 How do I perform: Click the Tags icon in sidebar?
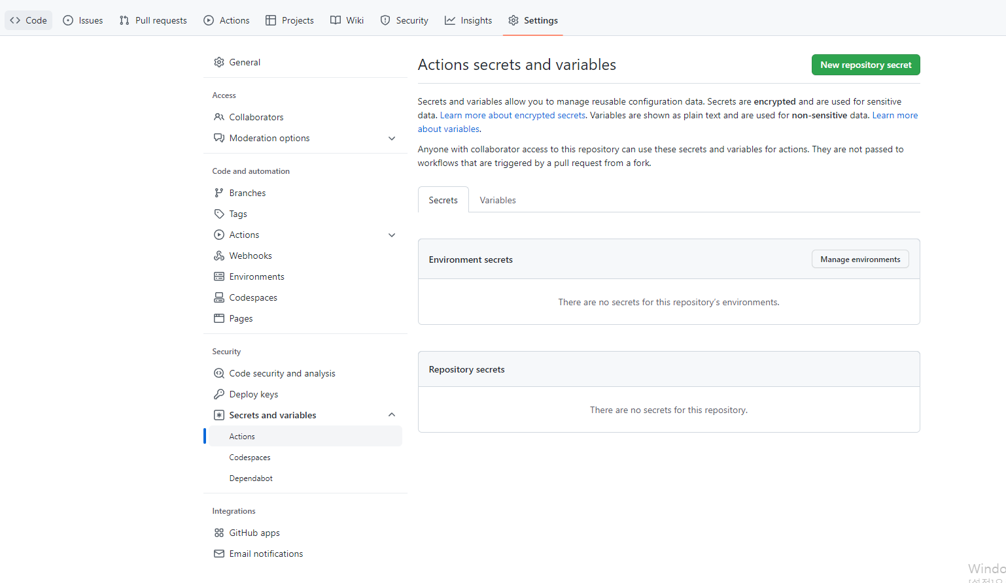(219, 214)
